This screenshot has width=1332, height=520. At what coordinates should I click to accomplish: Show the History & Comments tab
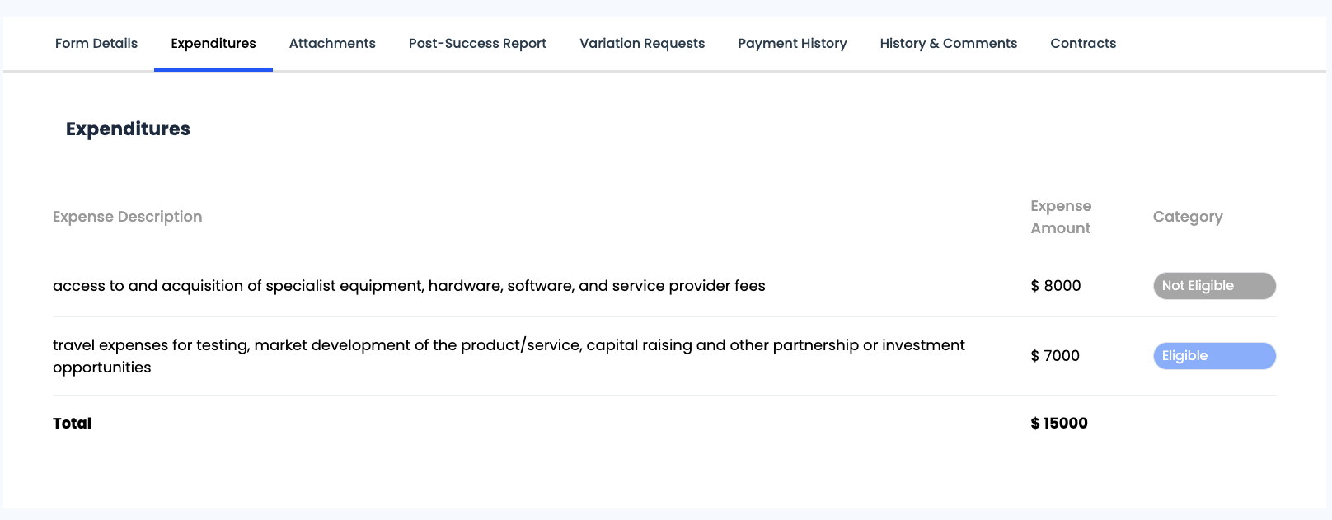click(948, 44)
